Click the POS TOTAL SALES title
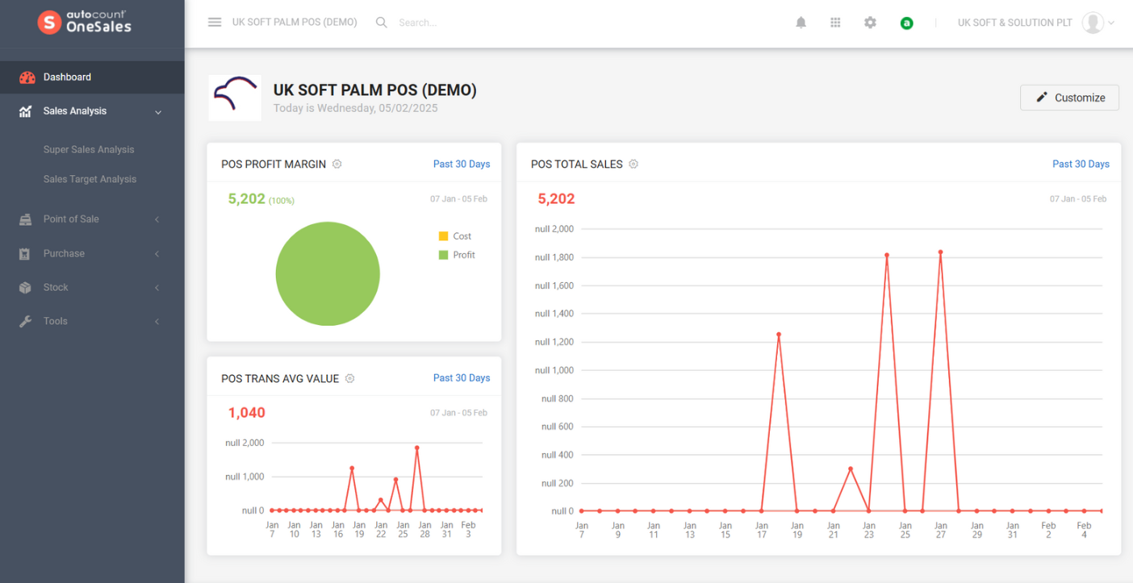This screenshot has height=583, width=1133. point(577,164)
